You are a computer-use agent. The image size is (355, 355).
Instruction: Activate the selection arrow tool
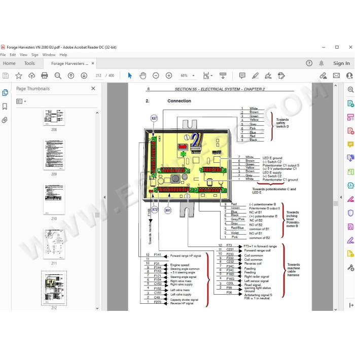point(130,76)
